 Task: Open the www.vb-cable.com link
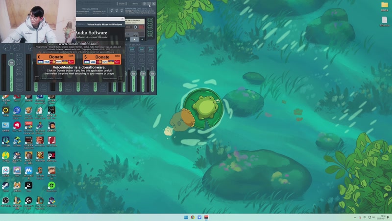(x=113, y=47)
